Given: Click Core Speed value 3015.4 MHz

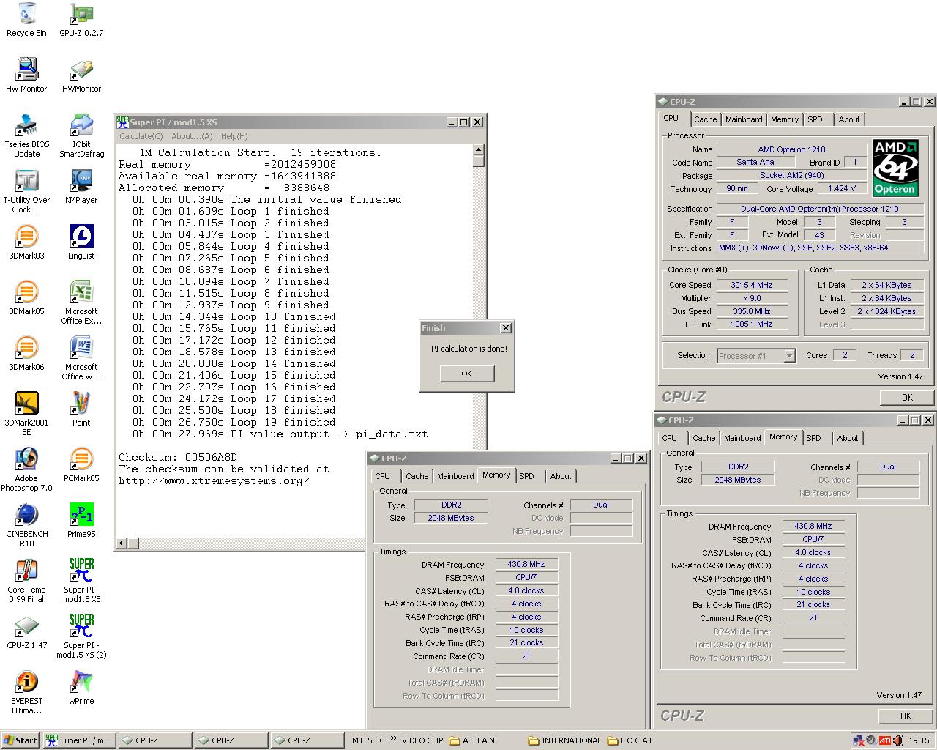Looking at the screenshot, I should 751,286.
